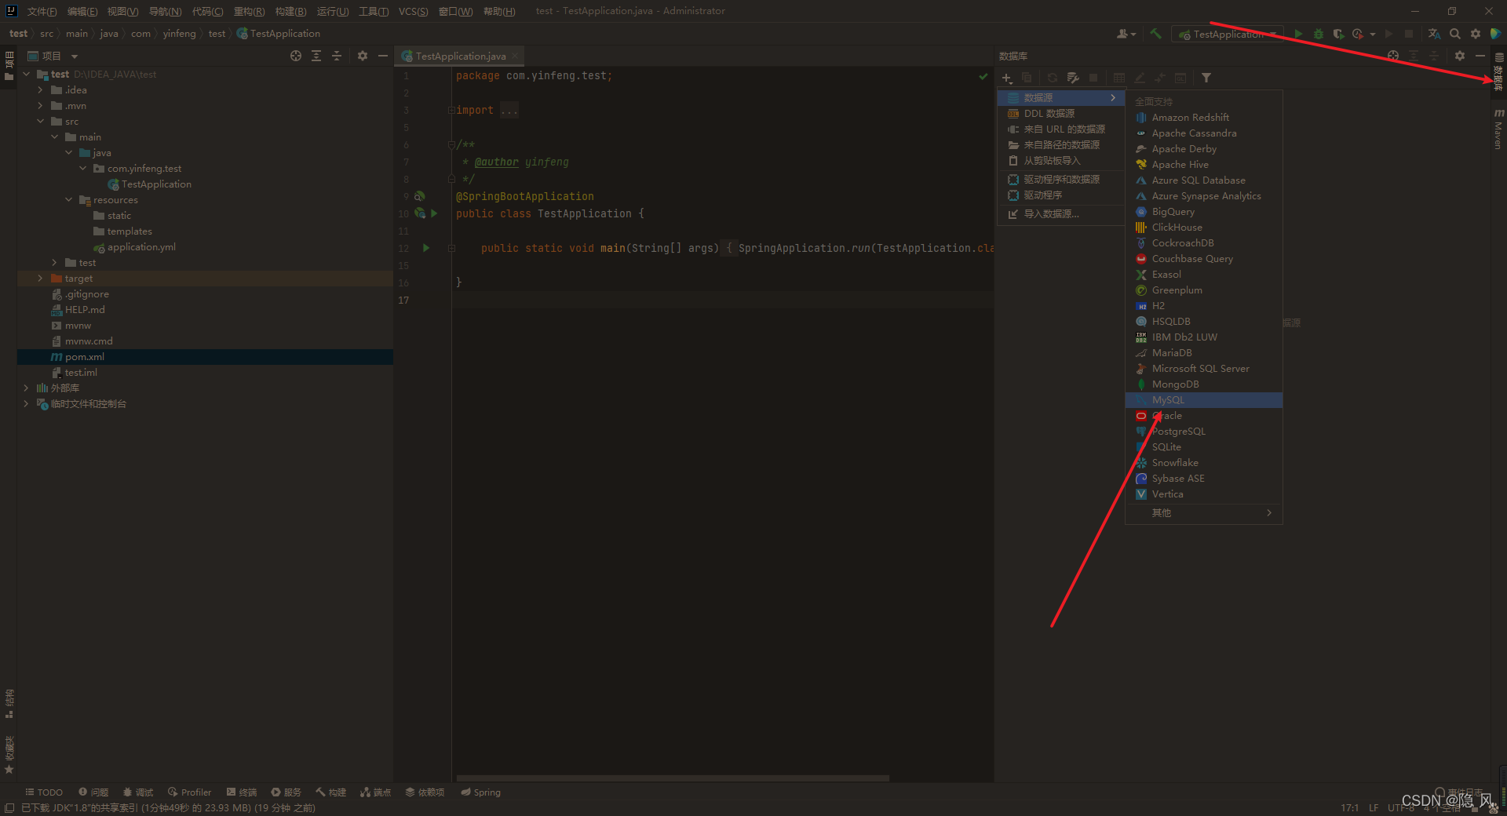Viewport: 1507px width, 816px height.
Task: Start debugging with the bug icon
Action: [x=1319, y=34]
